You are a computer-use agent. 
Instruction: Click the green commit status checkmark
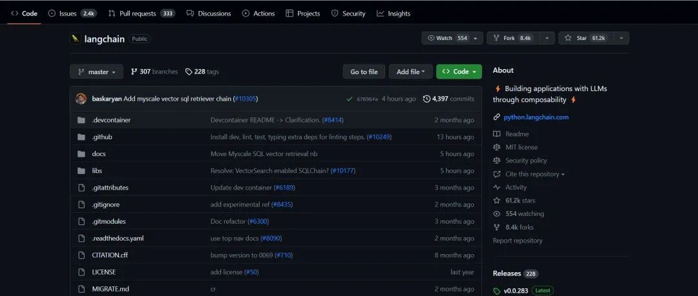point(350,99)
